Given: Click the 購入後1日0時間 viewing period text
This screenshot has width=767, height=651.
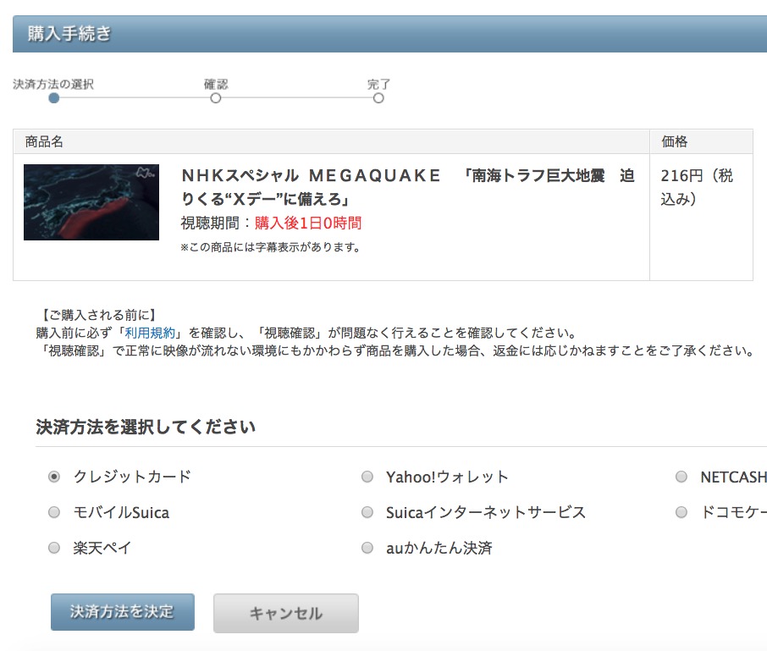Looking at the screenshot, I should 308,223.
